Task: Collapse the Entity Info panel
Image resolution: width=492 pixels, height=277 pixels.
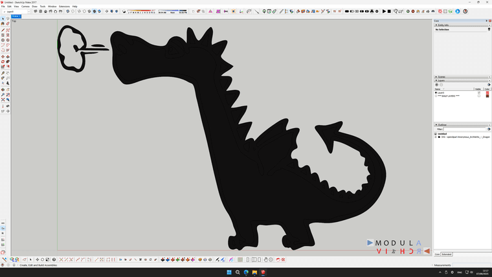Action: coord(436,25)
